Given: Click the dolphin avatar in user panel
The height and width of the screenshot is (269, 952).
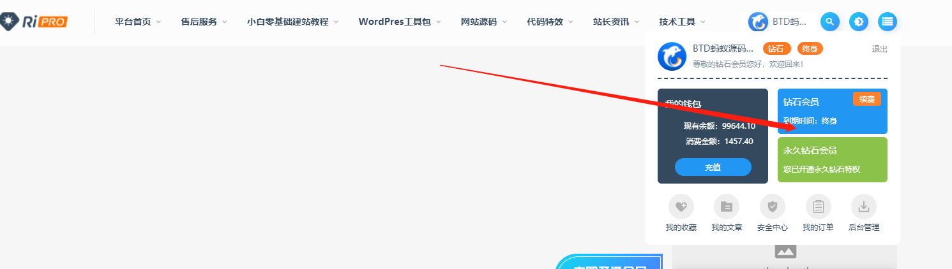Looking at the screenshot, I should coord(672,57).
